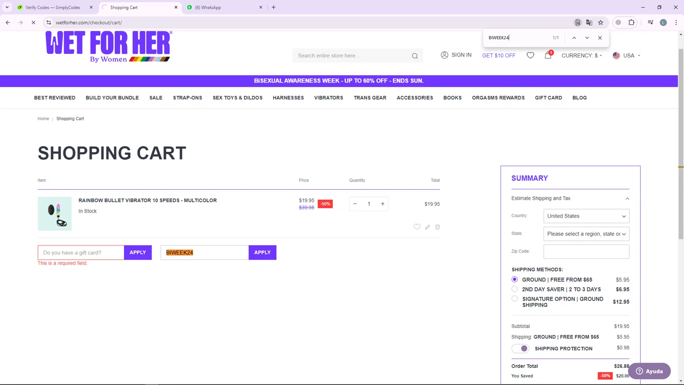The height and width of the screenshot is (385, 684).
Task: Select 2nd Day Saver shipping option
Action: (514, 289)
